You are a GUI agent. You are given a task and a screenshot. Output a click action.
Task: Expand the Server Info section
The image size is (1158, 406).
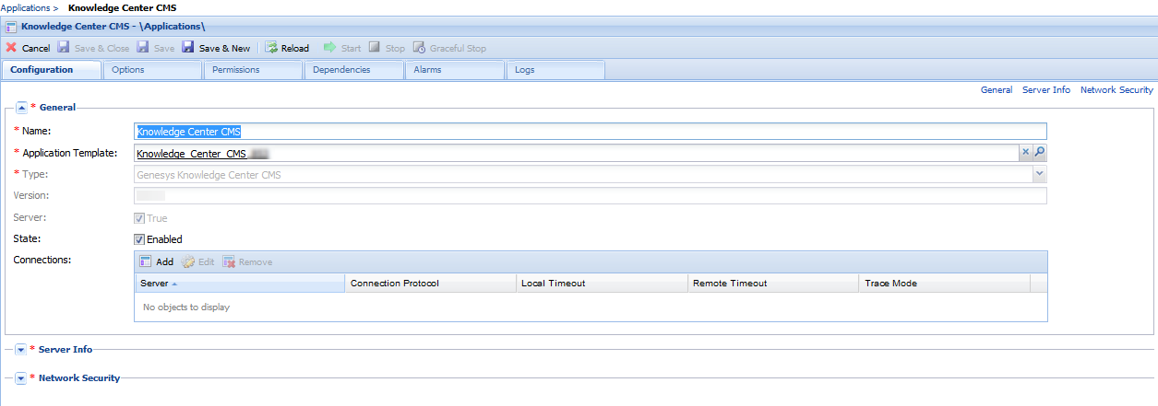tap(22, 350)
